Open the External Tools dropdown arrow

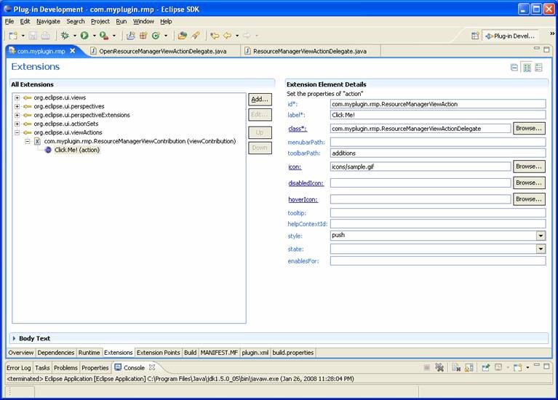(114, 36)
